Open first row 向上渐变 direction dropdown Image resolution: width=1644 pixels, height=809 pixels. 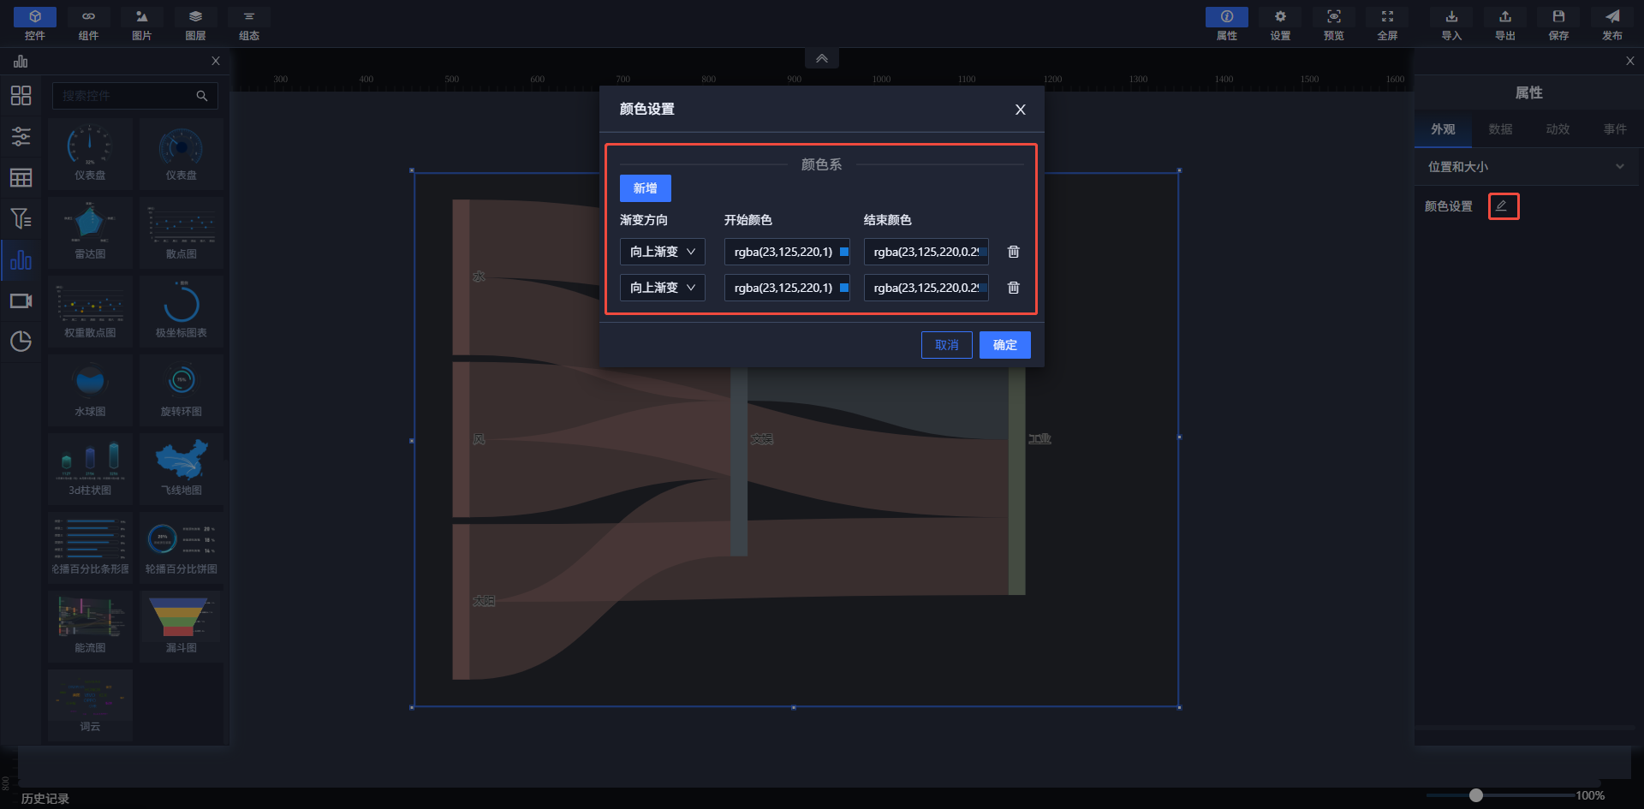pyautogui.click(x=663, y=252)
